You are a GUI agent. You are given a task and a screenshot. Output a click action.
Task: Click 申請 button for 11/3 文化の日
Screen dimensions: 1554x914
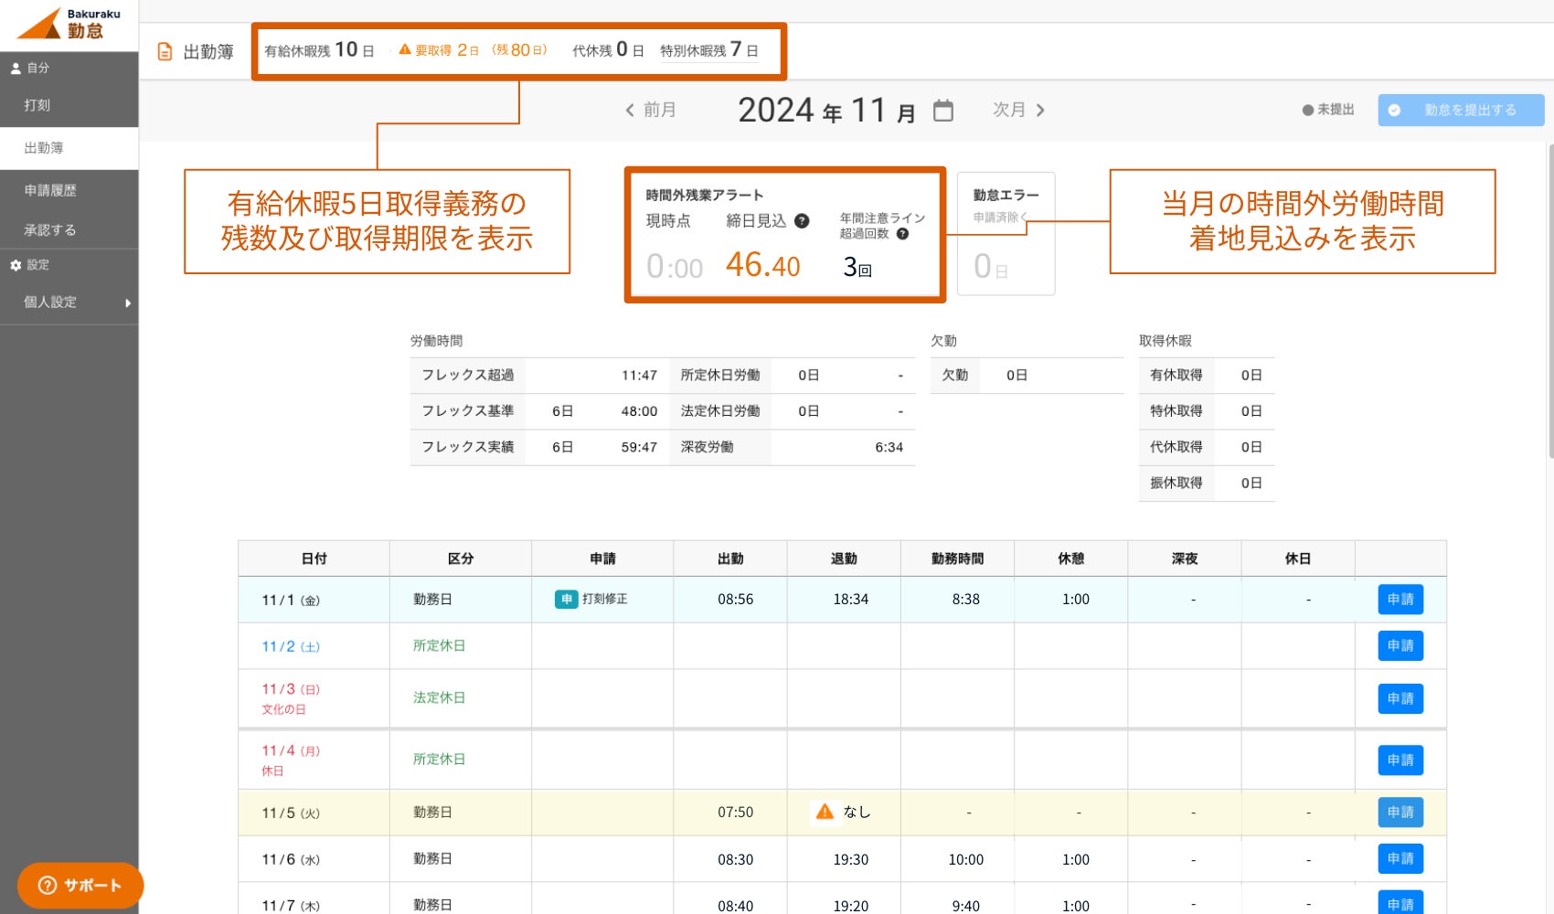pos(1400,698)
